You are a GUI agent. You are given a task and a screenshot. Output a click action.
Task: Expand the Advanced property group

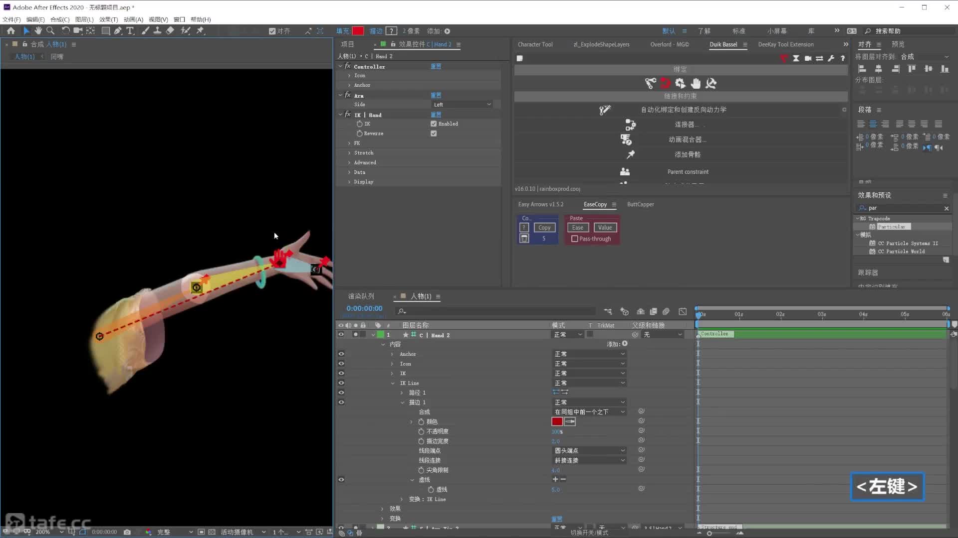[x=349, y=162]
